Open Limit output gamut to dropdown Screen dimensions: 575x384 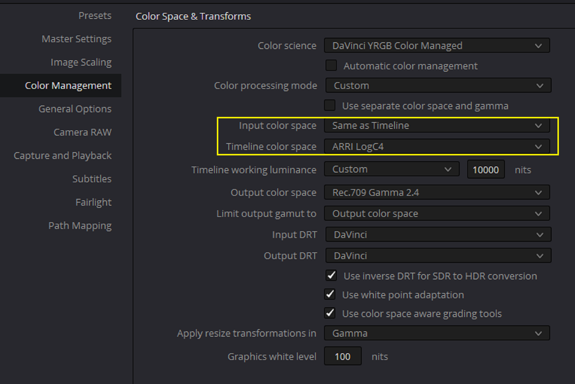[x=437, y=214]
